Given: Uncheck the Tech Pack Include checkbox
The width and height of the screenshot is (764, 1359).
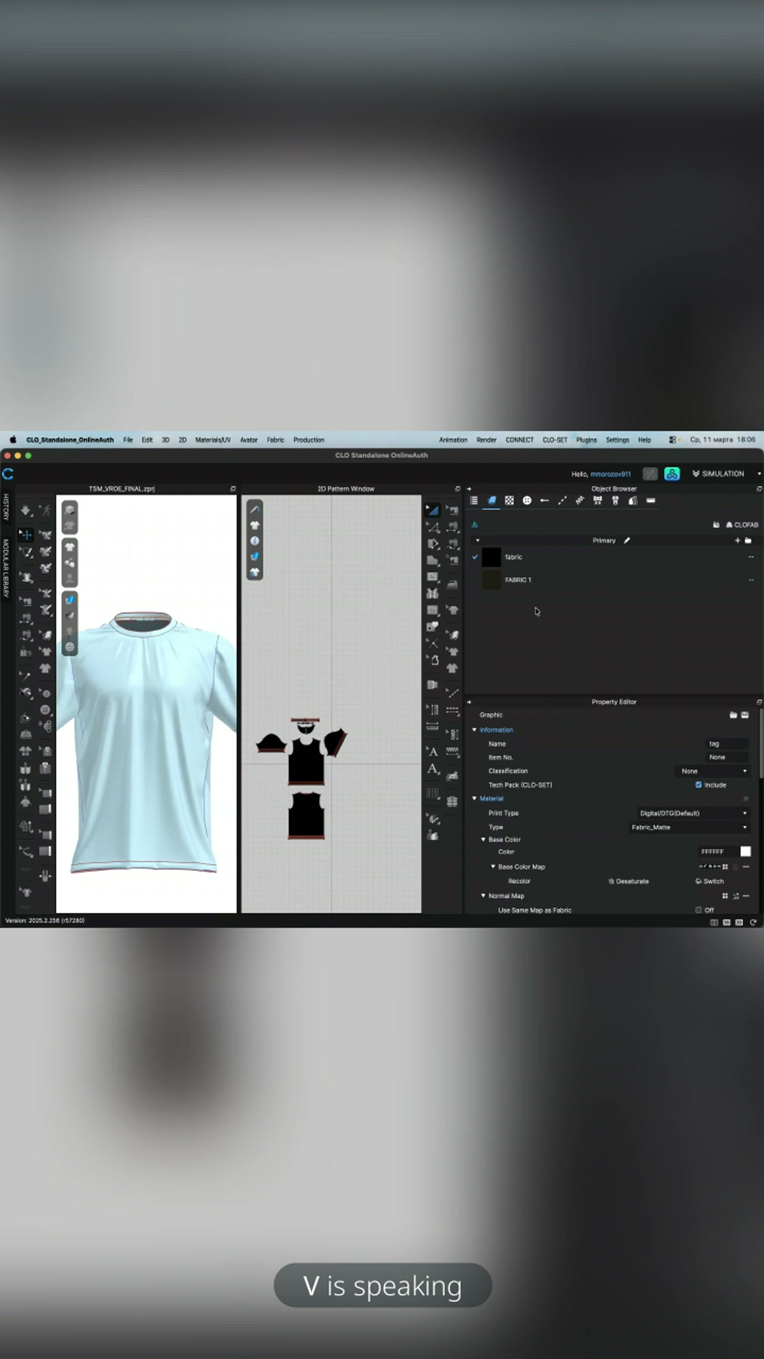Looking at the screenshot, I should click(x=698, y=785).
